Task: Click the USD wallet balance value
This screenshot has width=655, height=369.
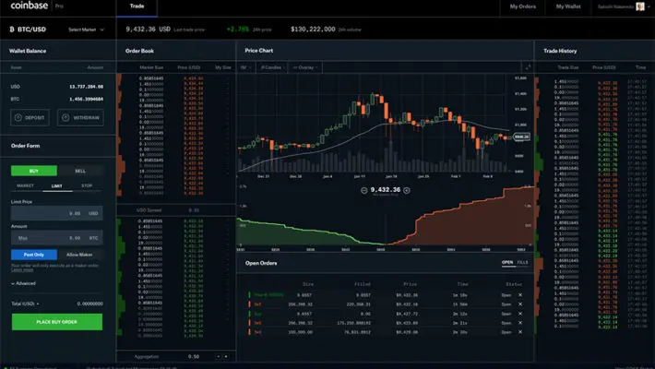Action: click(x=86, y=87)
